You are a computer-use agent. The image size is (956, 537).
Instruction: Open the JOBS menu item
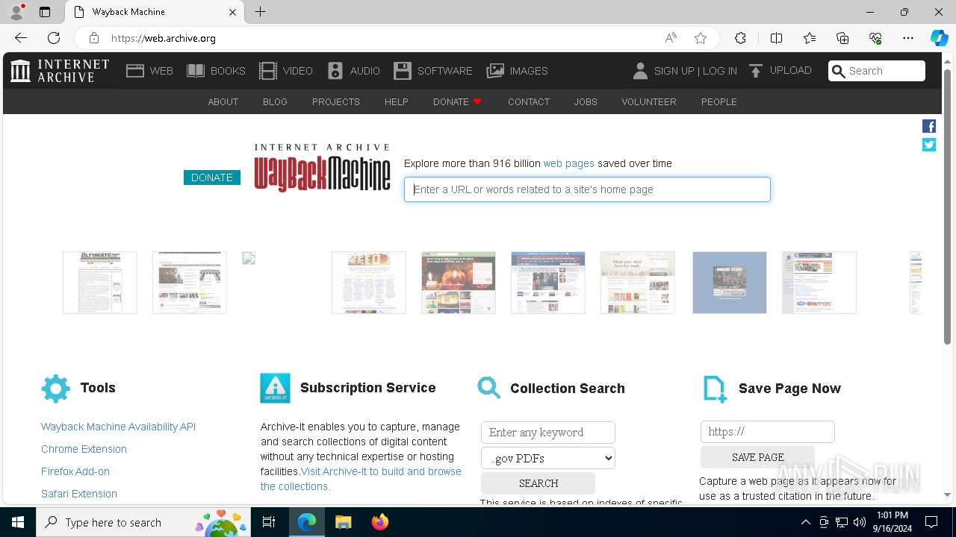[x=586, y=101]
